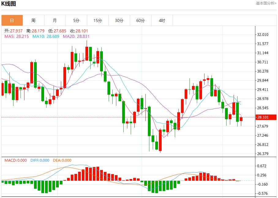
Task: Open the 5分 interval tab
Action: coord(77,20)
